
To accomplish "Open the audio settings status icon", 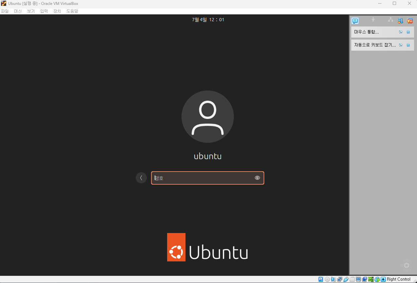I will click(x=334, y=279).
